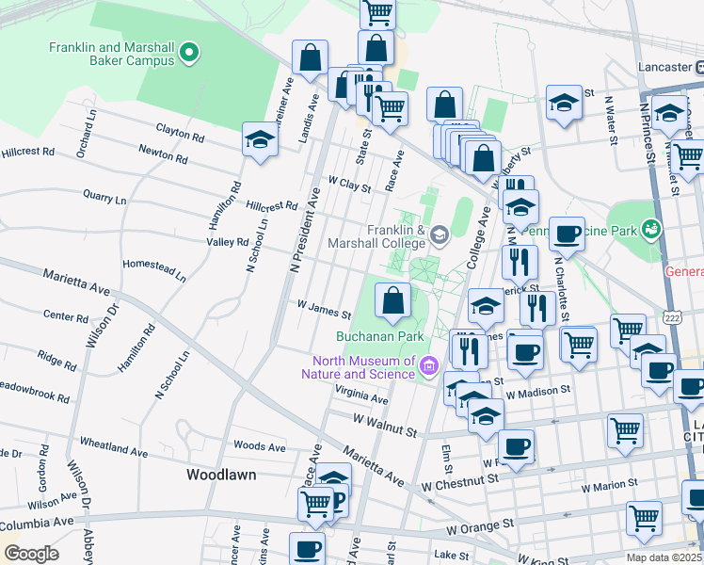Select the cafe marker left of W Madison St
This screenshot has width=704, height=565.
[x=525, y=353]
